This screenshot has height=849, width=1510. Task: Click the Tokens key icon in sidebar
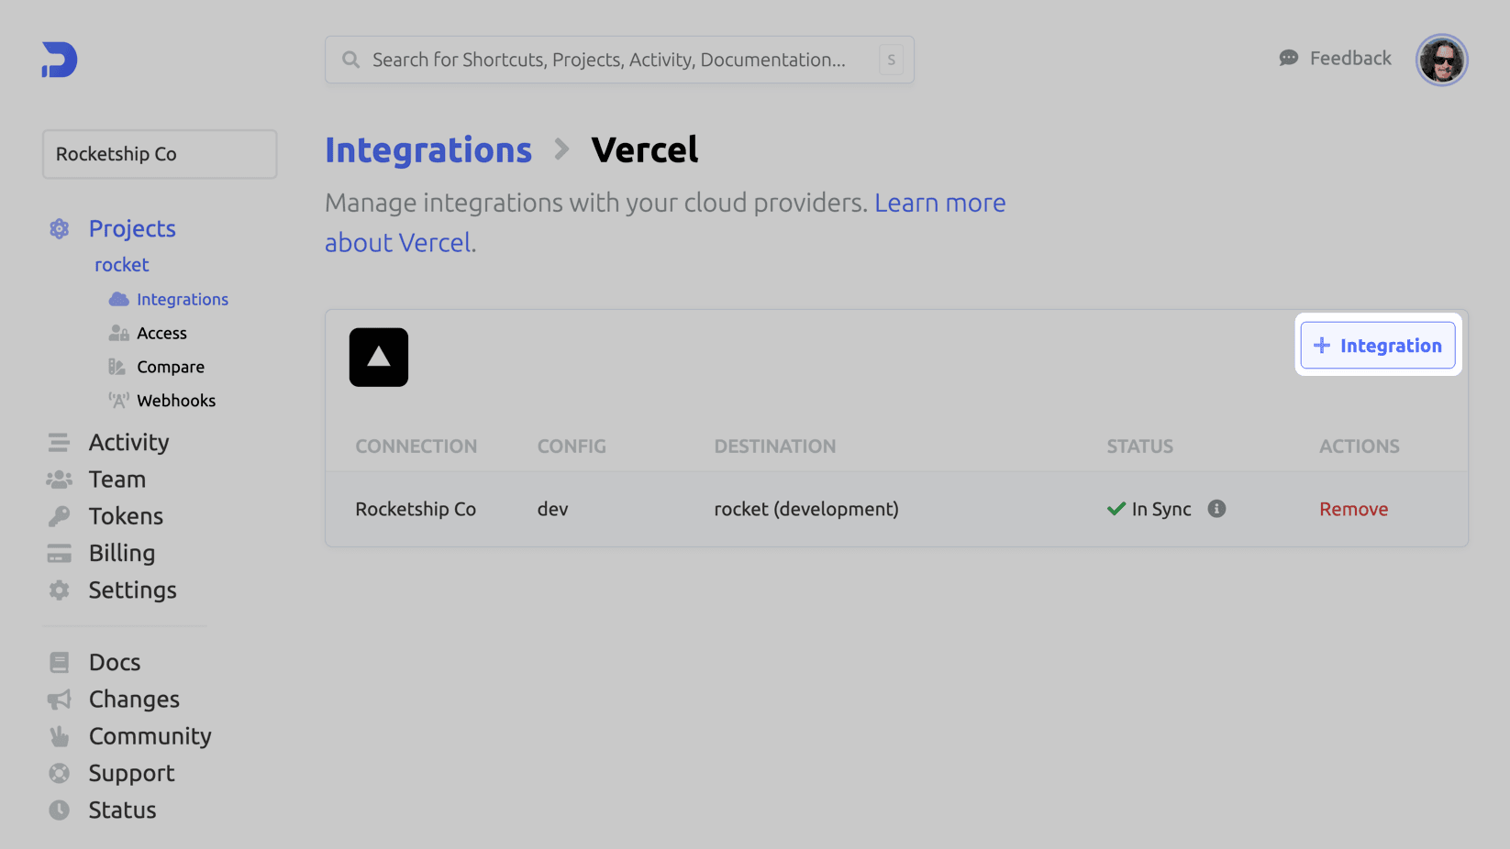pyautogui.click(x=60, y=516)
